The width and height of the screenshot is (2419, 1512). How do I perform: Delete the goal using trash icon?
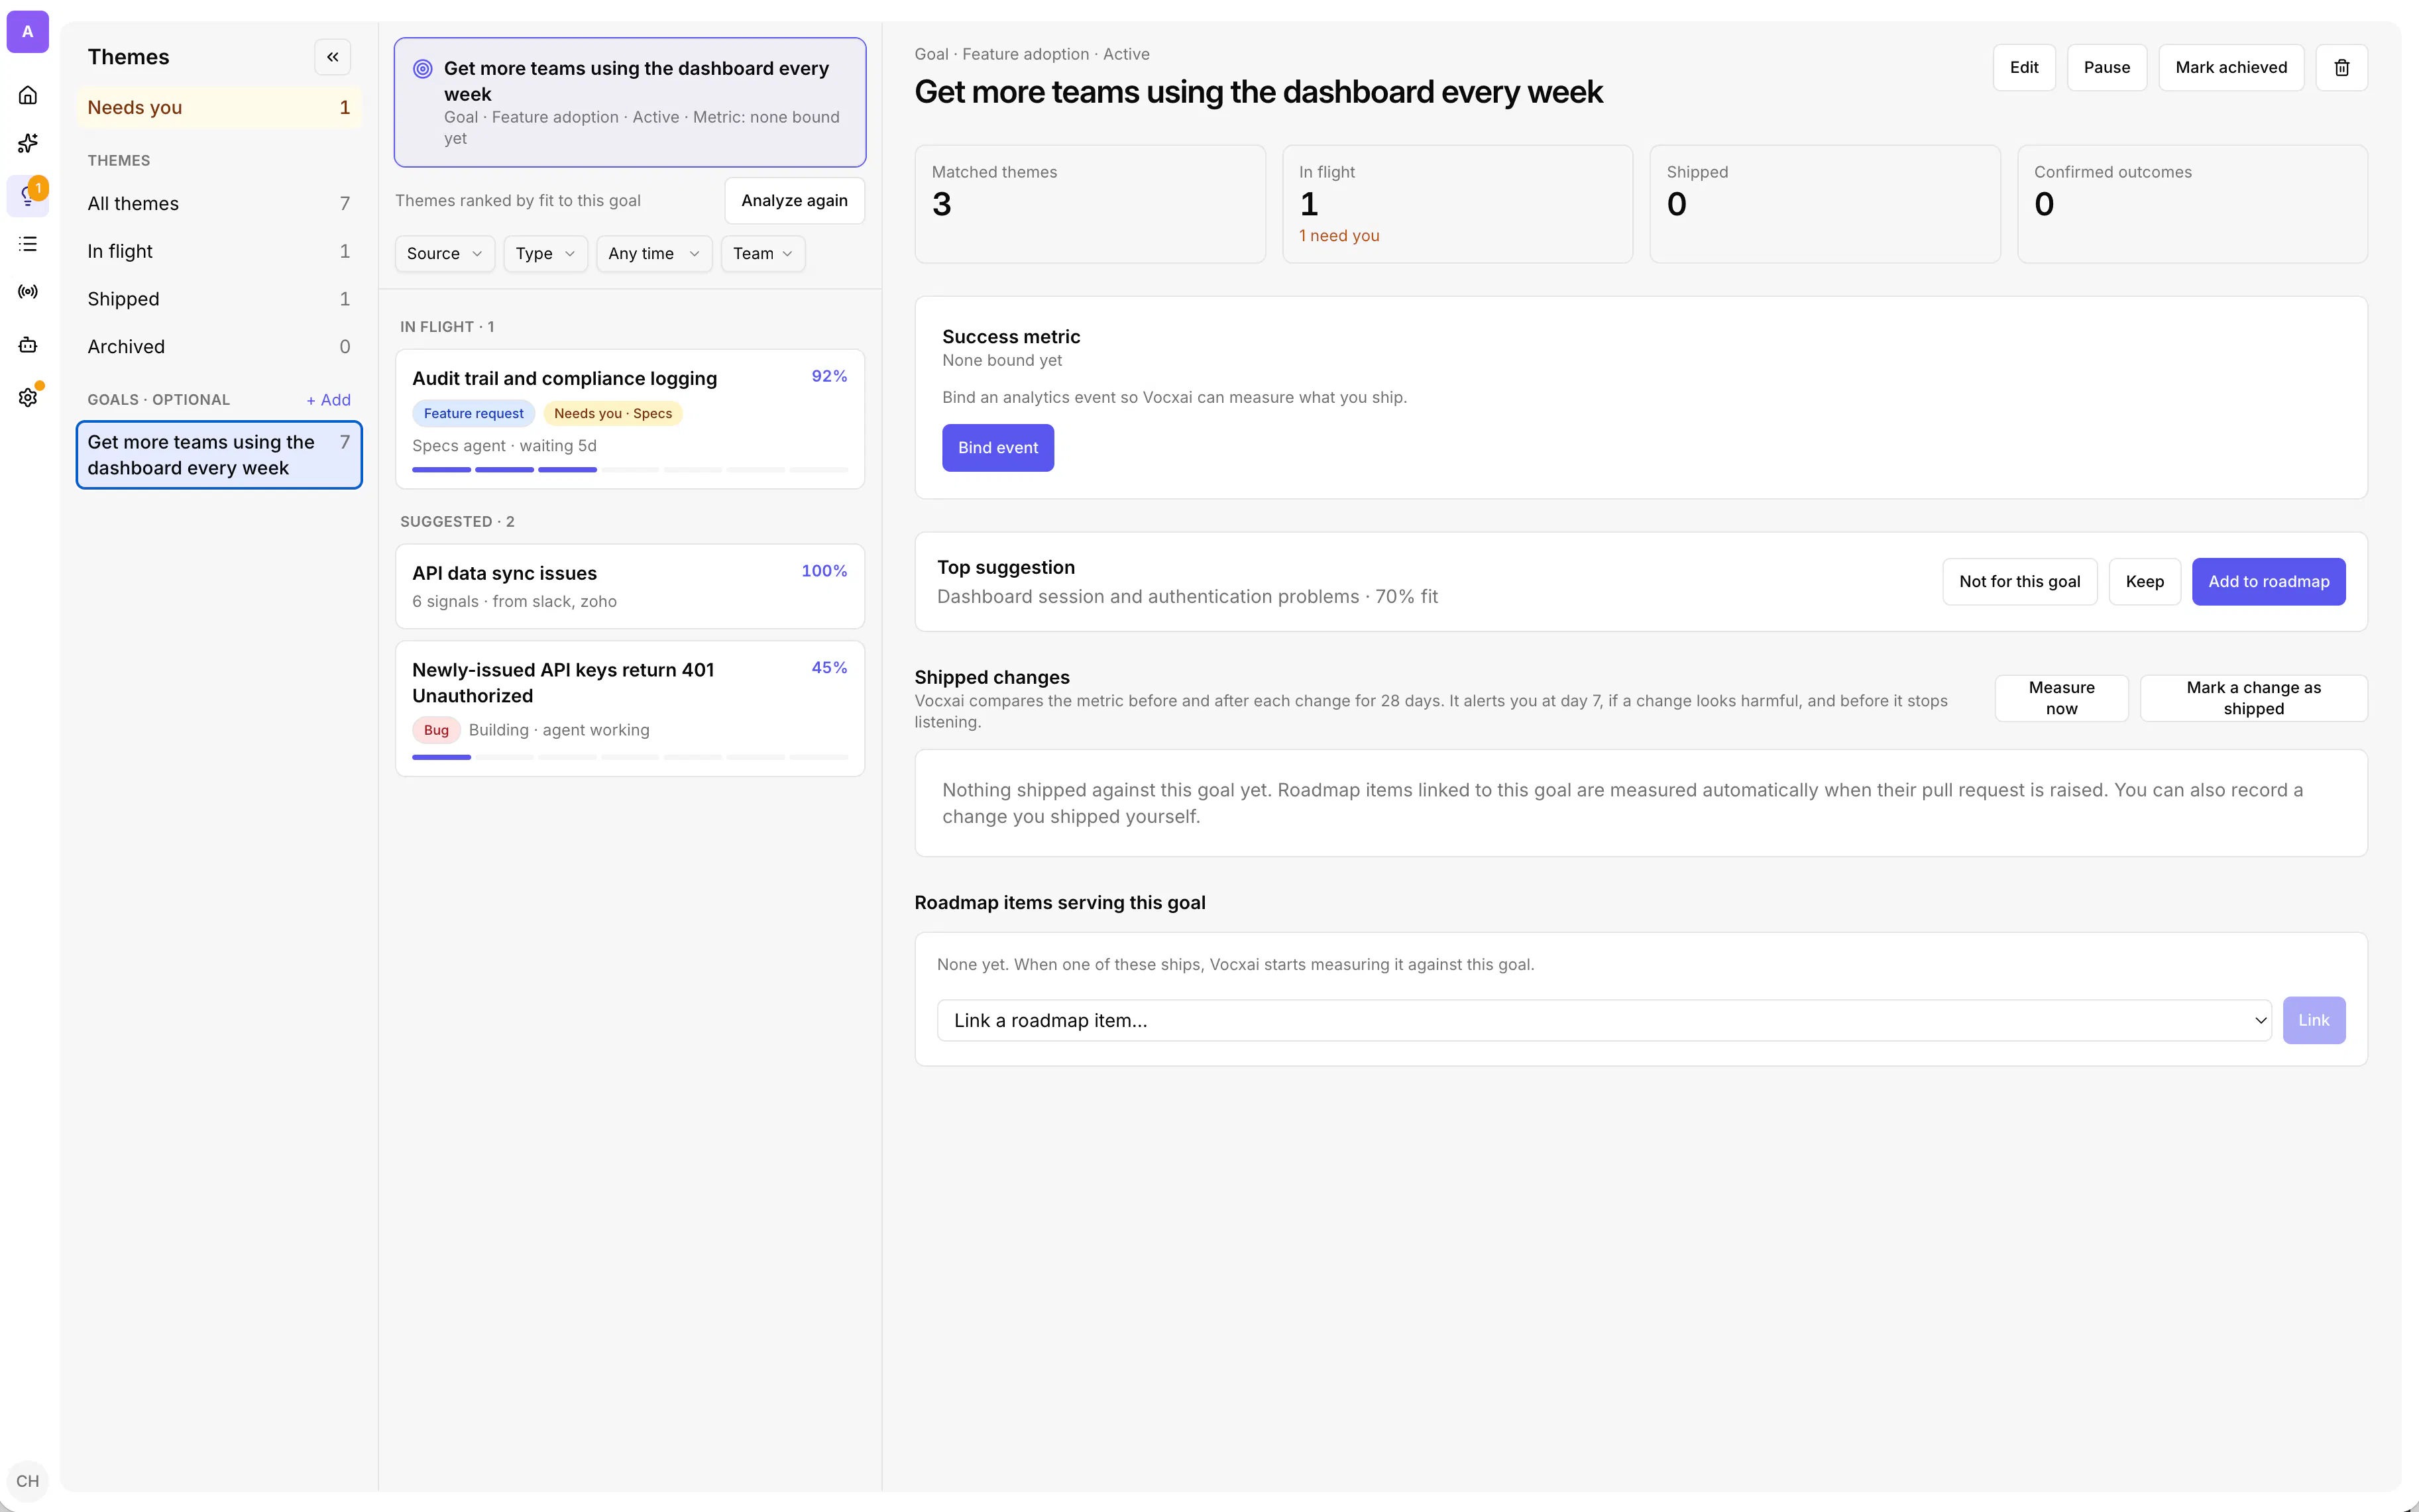(x=2342, y=68)
